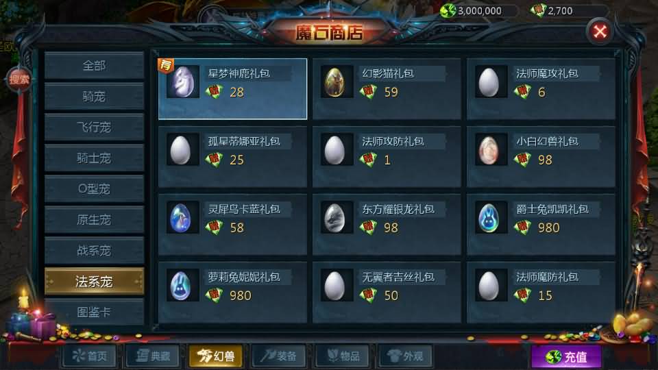The width and height of the screenshot is (658, 370).
Task: Close the 魔石商店 shop window
Action: [x=600, y=32]
